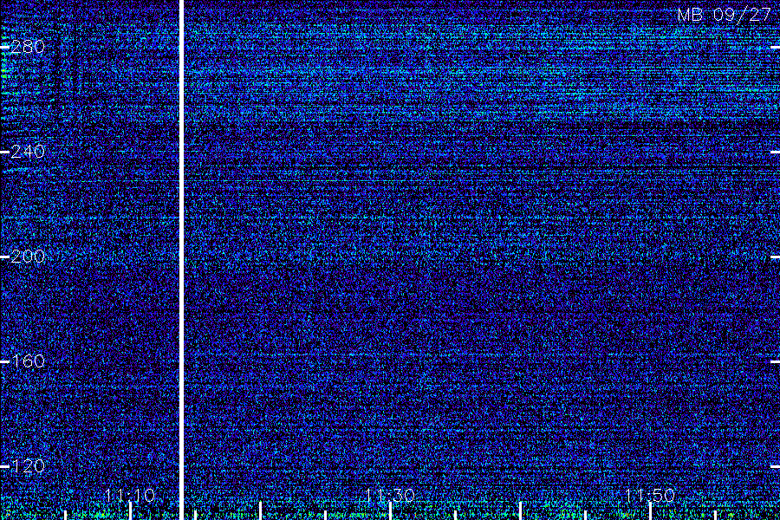
Task: Click the MB 09/27 date label
Action: pyautogui.click(x=725, y=15)
